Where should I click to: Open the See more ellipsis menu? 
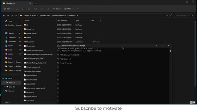(x=78, y=9)
